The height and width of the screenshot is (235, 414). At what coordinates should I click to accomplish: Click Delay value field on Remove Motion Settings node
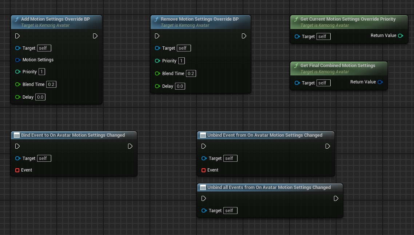180,86
